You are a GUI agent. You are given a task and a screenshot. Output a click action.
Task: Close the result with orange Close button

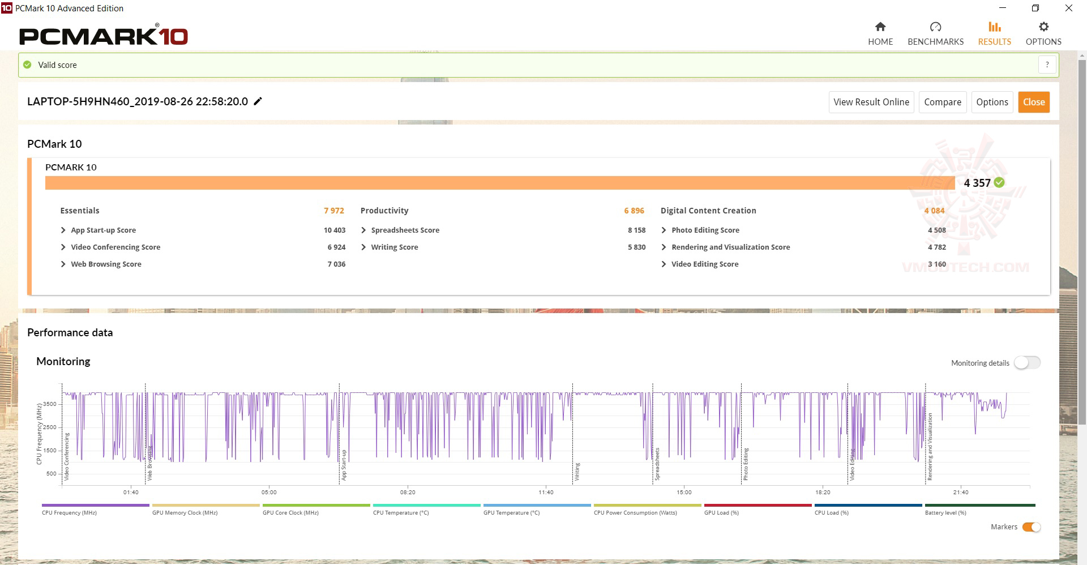[1034, 102]
